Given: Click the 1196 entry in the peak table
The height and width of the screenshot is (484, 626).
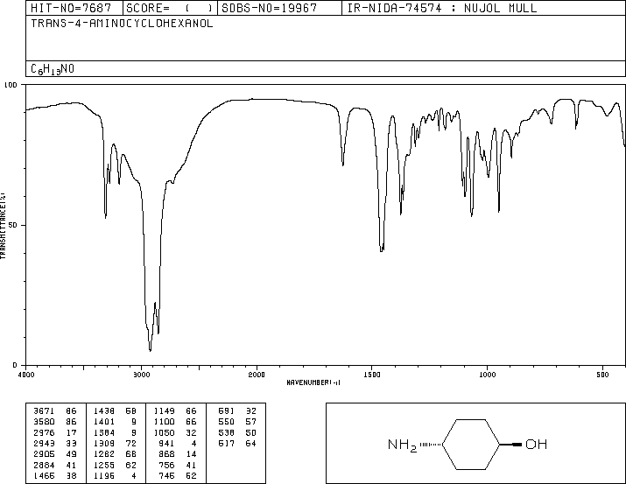Looking at the screenshot, I should point(104,475).
